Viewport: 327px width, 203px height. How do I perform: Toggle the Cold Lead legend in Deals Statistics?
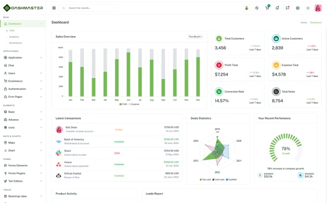[x=218, y=179]
